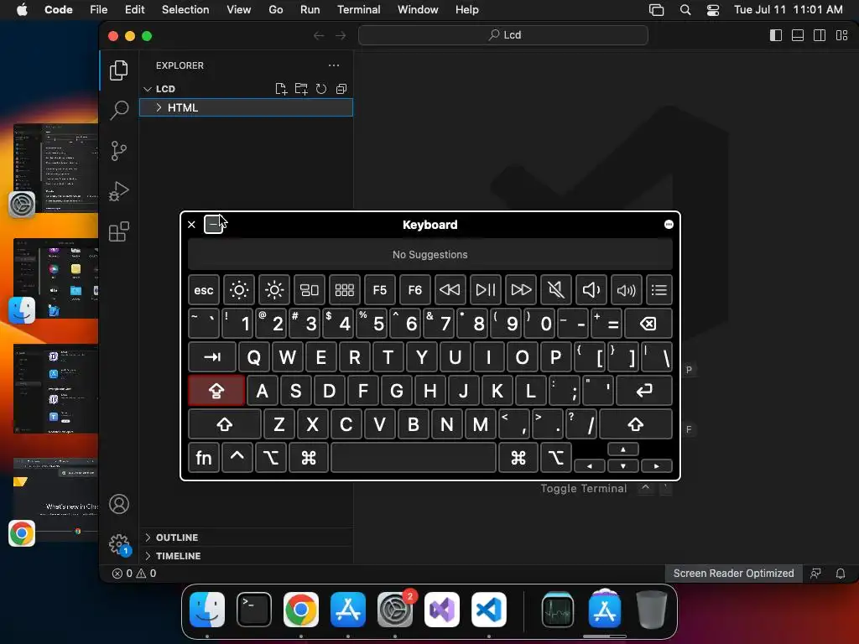The image size is (859, 644).
Task: Tap the Return key on keyboard
Action: [644, 391]
